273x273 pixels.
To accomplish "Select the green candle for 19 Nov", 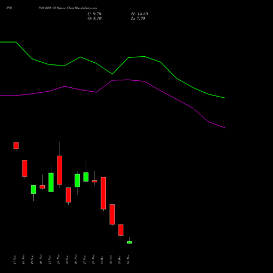I will (33, 189).
